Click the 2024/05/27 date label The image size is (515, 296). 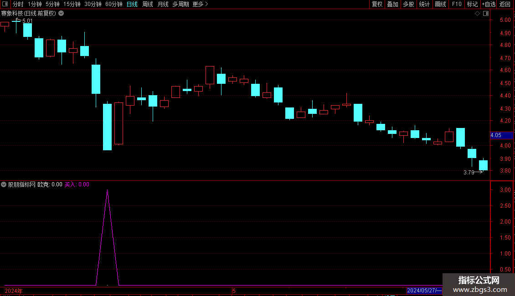click(424, 291)
